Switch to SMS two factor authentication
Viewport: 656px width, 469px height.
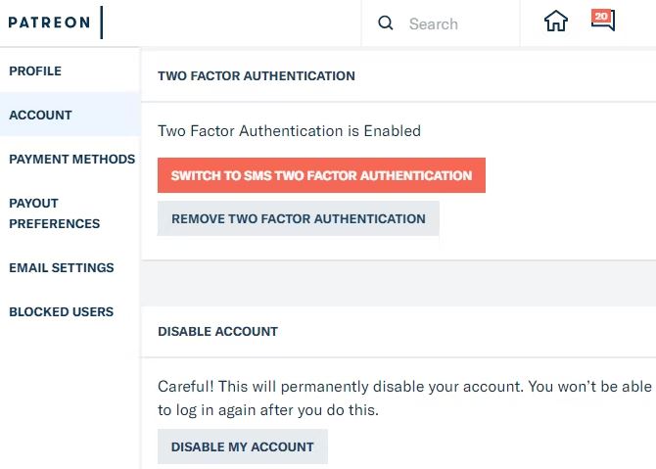pos(321,175)
